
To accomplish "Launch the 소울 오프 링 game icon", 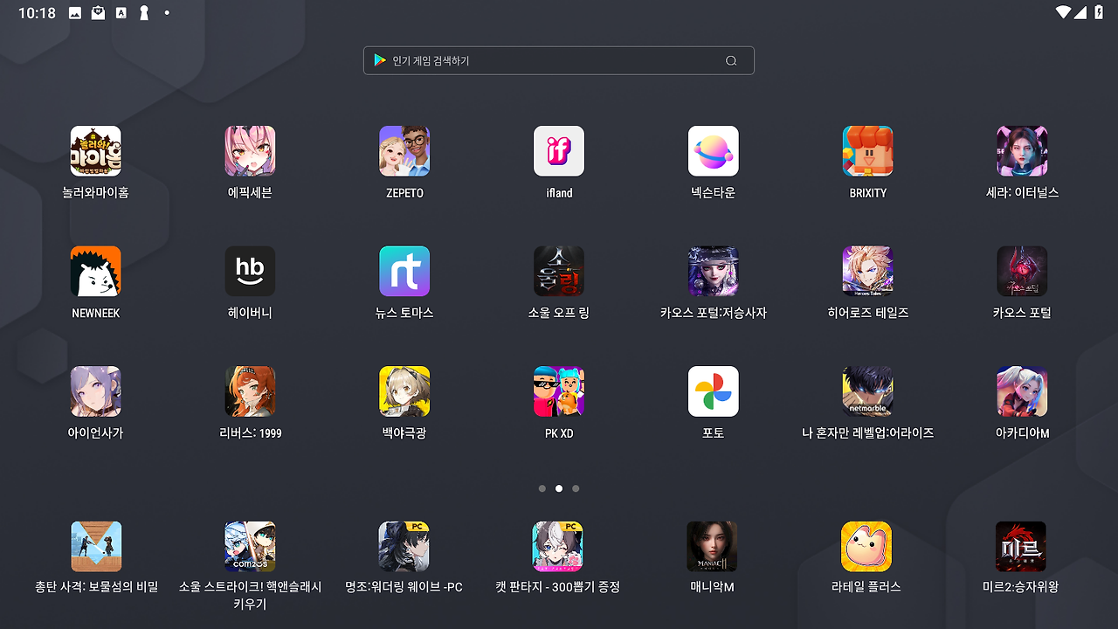I will tap(559, 271).
